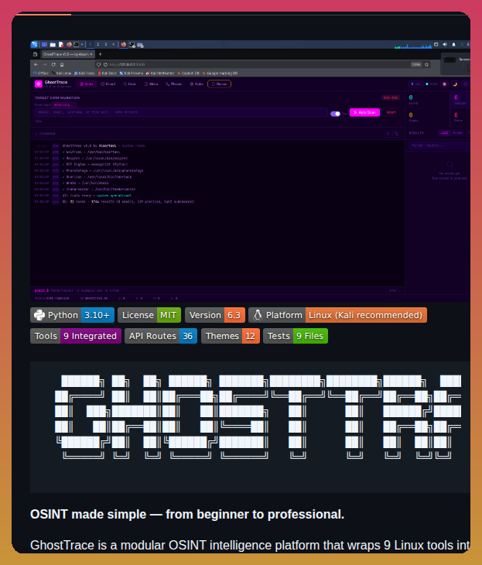
Task: Select the Phone tab in GhostTrace nav
Action: [x=173, y=84]
